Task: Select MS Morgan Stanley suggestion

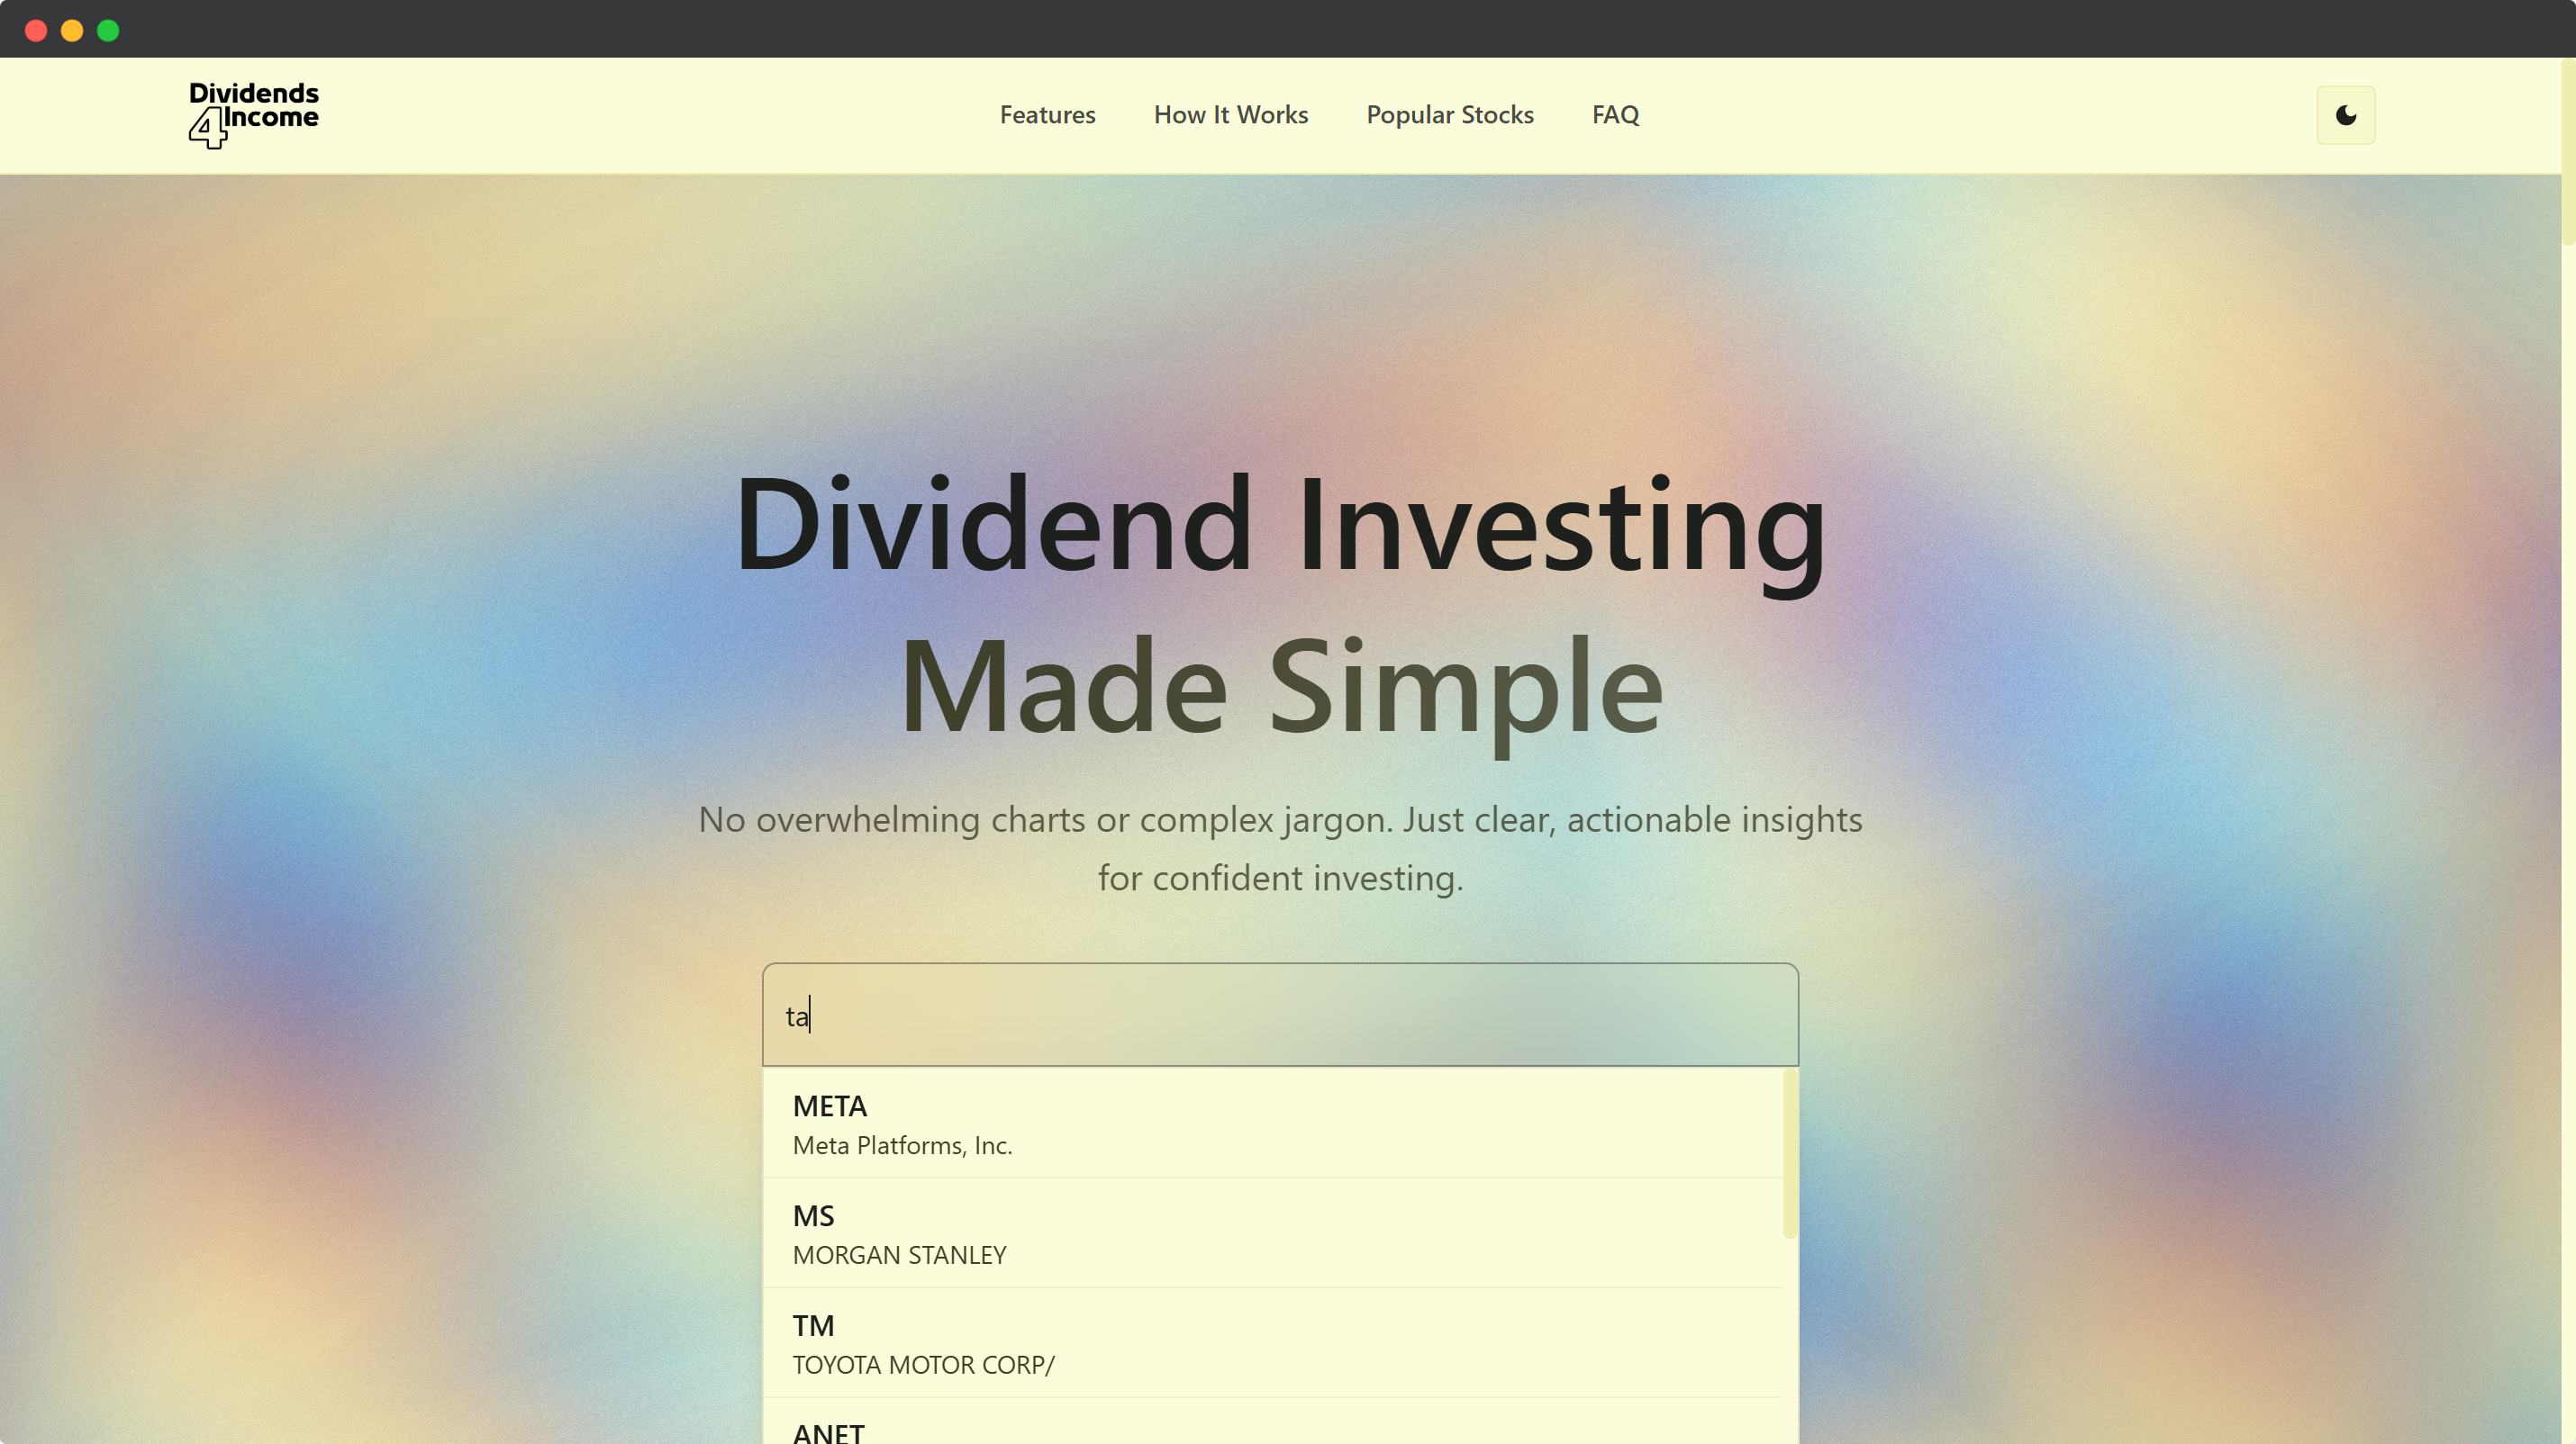Action: click(1273, 1233)
